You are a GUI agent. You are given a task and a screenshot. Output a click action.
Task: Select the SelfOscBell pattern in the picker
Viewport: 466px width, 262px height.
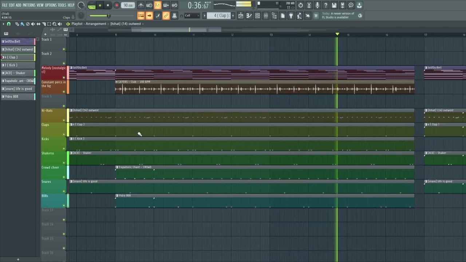(x=18, y=41)
